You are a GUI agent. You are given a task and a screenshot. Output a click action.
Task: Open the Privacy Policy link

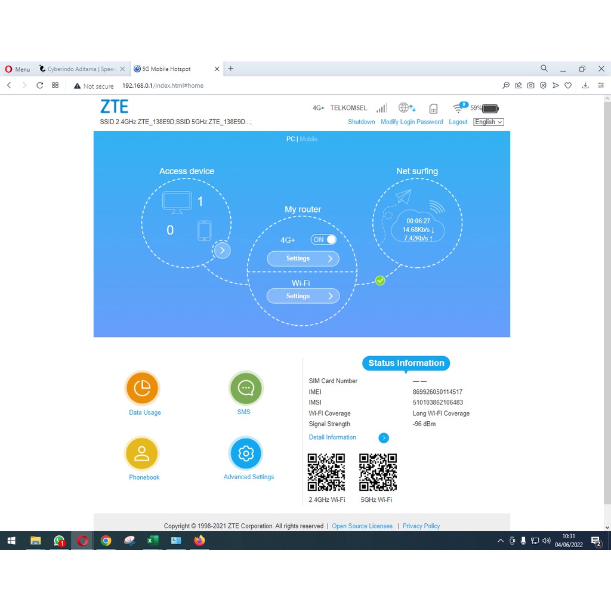[421, 526]
